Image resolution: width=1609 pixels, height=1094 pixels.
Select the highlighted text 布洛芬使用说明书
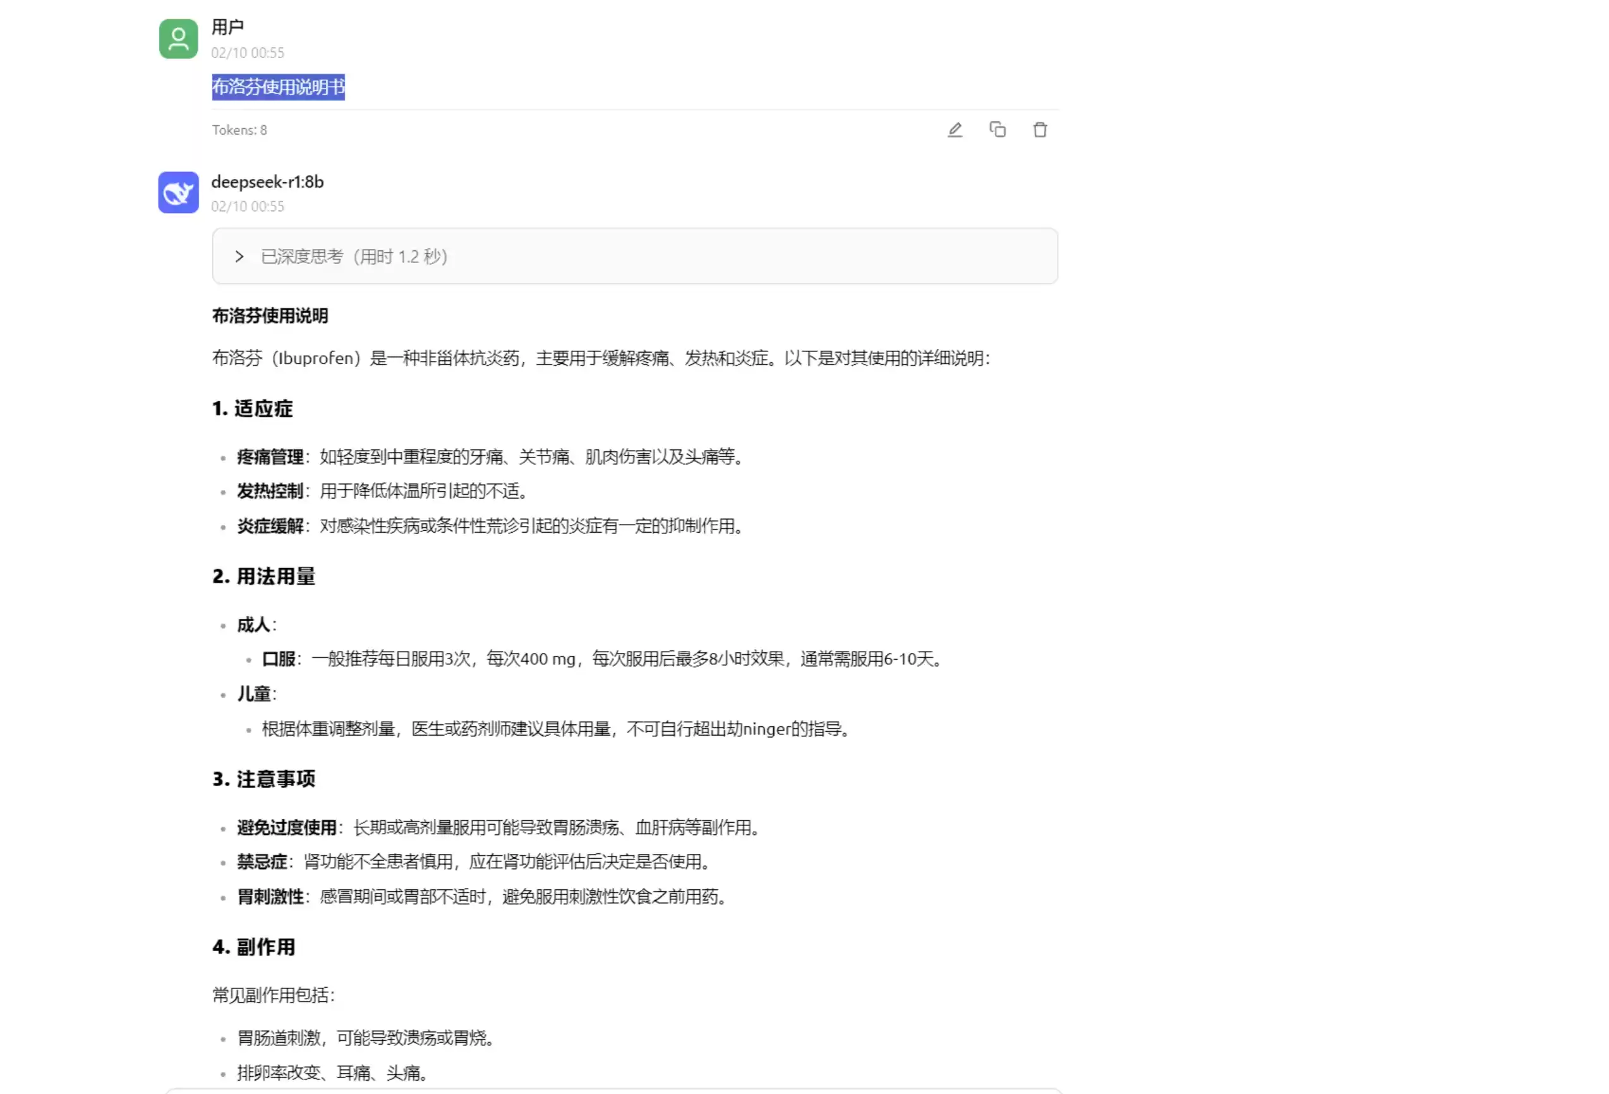coord(279,87)
